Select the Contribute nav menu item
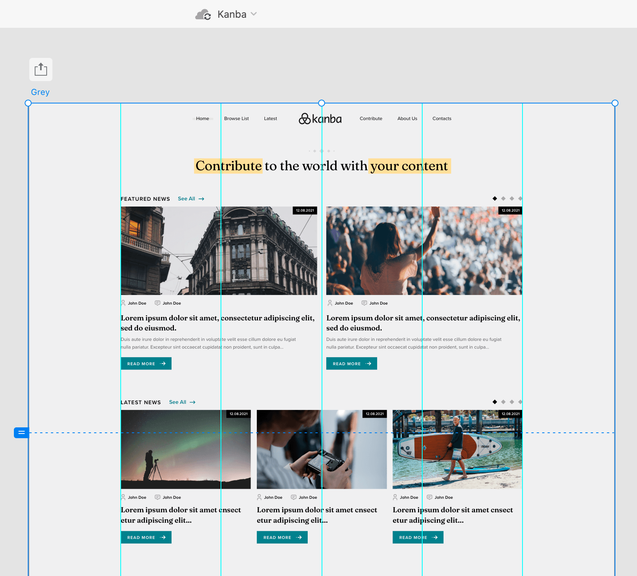This screenshot has height=576, width=637. pyautogui.click(x=371, y=119)
